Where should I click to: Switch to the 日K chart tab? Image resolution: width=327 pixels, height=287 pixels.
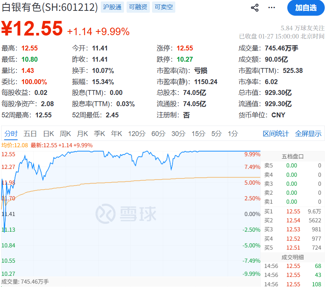pos(48,134)
